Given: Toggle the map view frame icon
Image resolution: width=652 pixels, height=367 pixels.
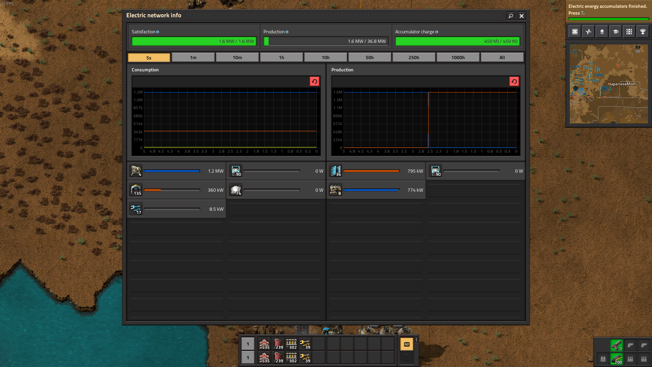Looking at the screenshot, I should (x=575, y=32).
